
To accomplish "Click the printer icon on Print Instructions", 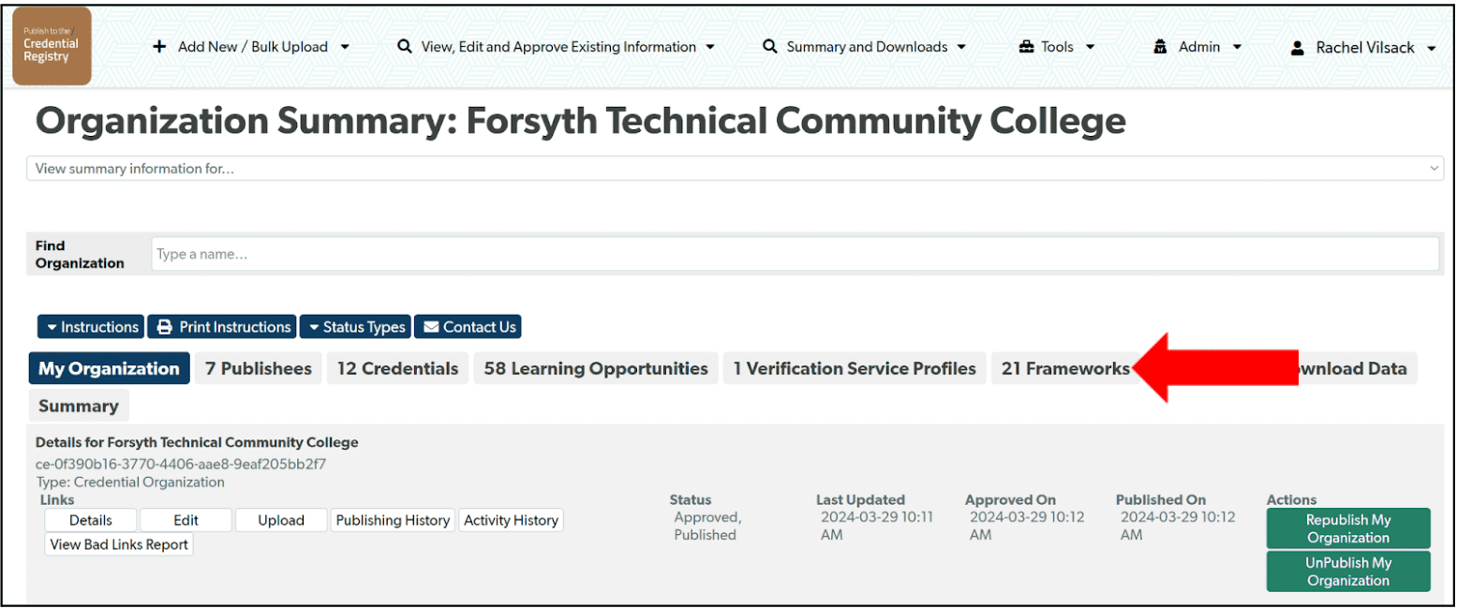I will pos(164,326).
